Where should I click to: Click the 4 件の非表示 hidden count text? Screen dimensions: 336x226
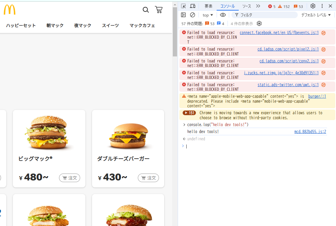pyautogui.click(x=242, y=23)
